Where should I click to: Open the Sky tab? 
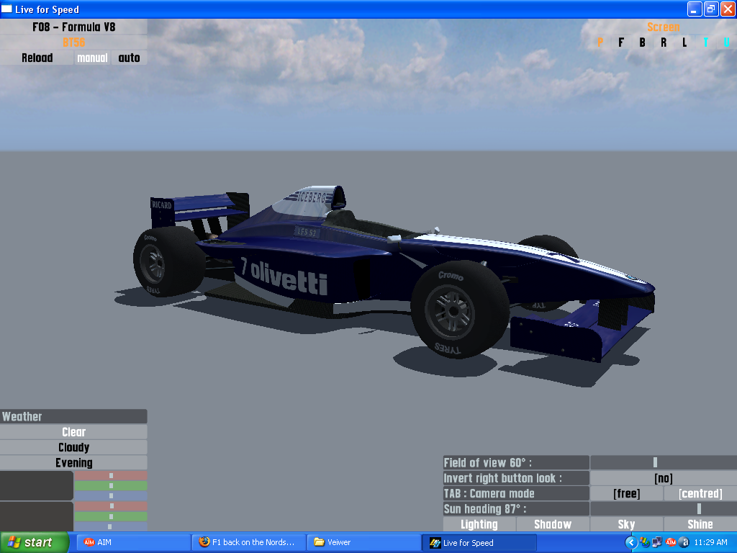pos(626,524)
